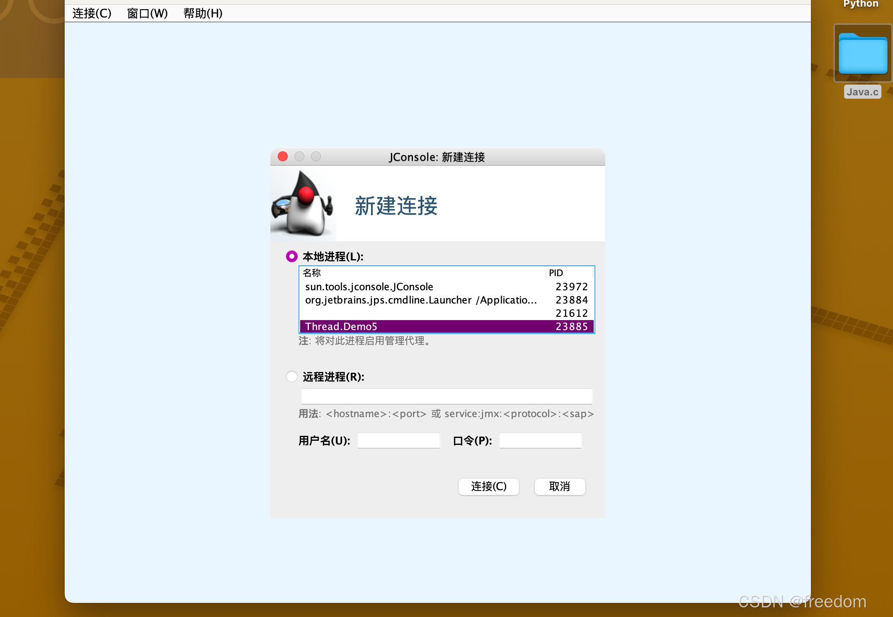Screen dimensions: 893x617
Task: Select the 本地进程(L) radio button
Action: point(292,256)
